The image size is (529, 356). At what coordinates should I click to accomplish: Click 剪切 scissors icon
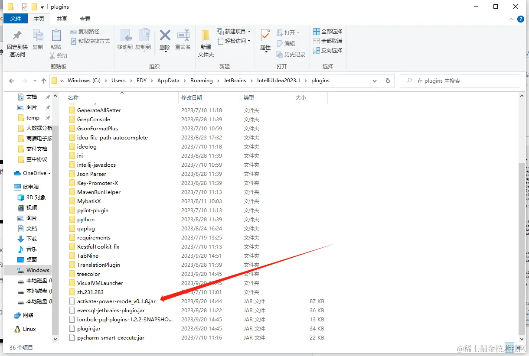52,56
